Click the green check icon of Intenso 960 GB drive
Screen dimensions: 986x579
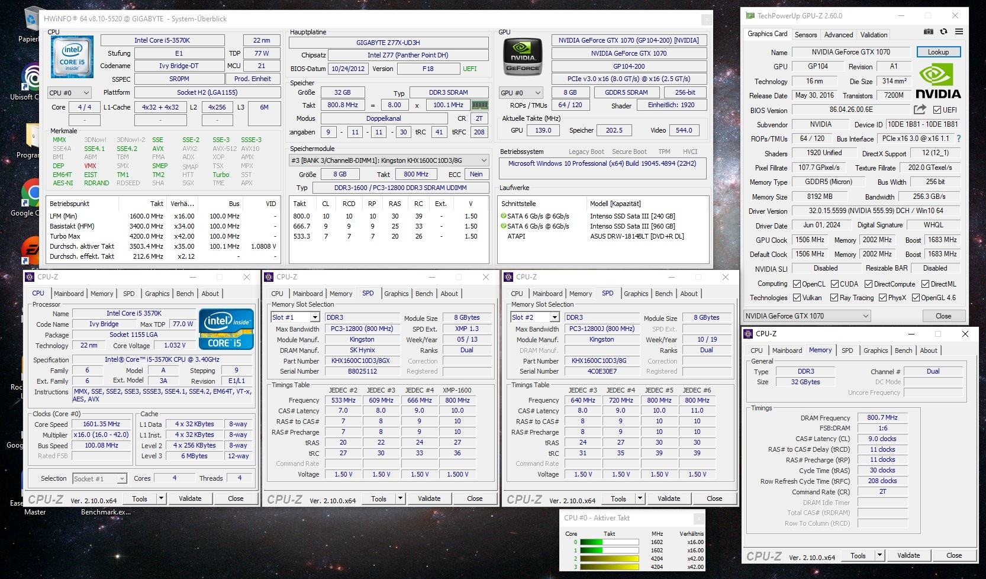504,226
